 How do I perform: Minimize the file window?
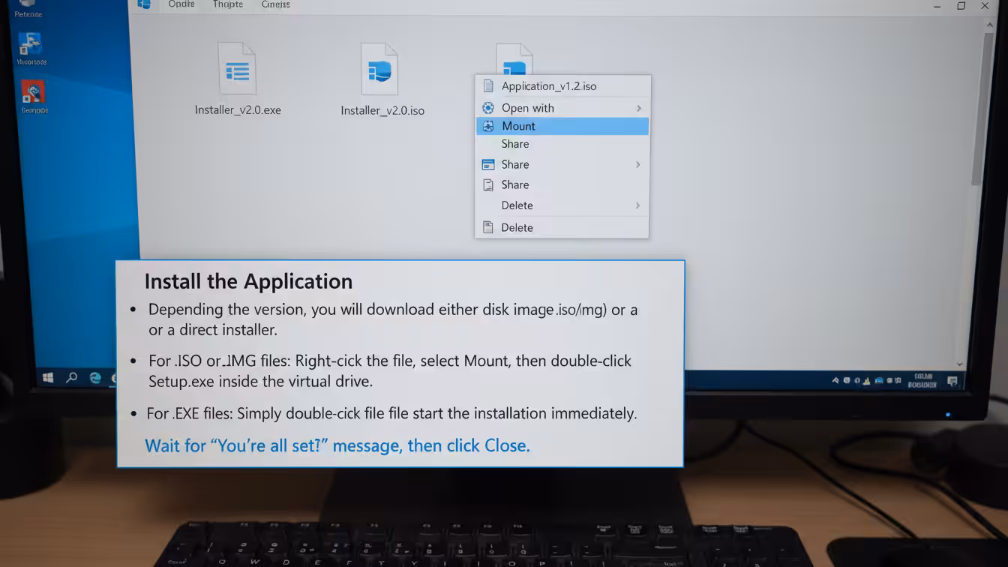(937, 5)
